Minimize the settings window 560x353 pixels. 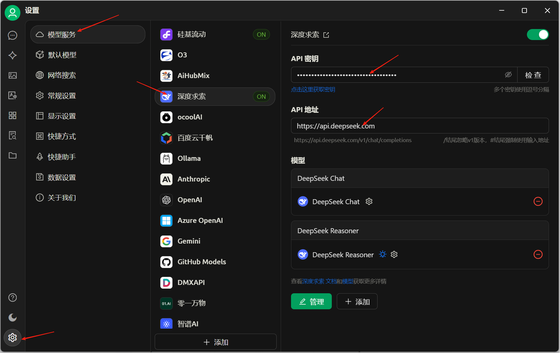502,10
